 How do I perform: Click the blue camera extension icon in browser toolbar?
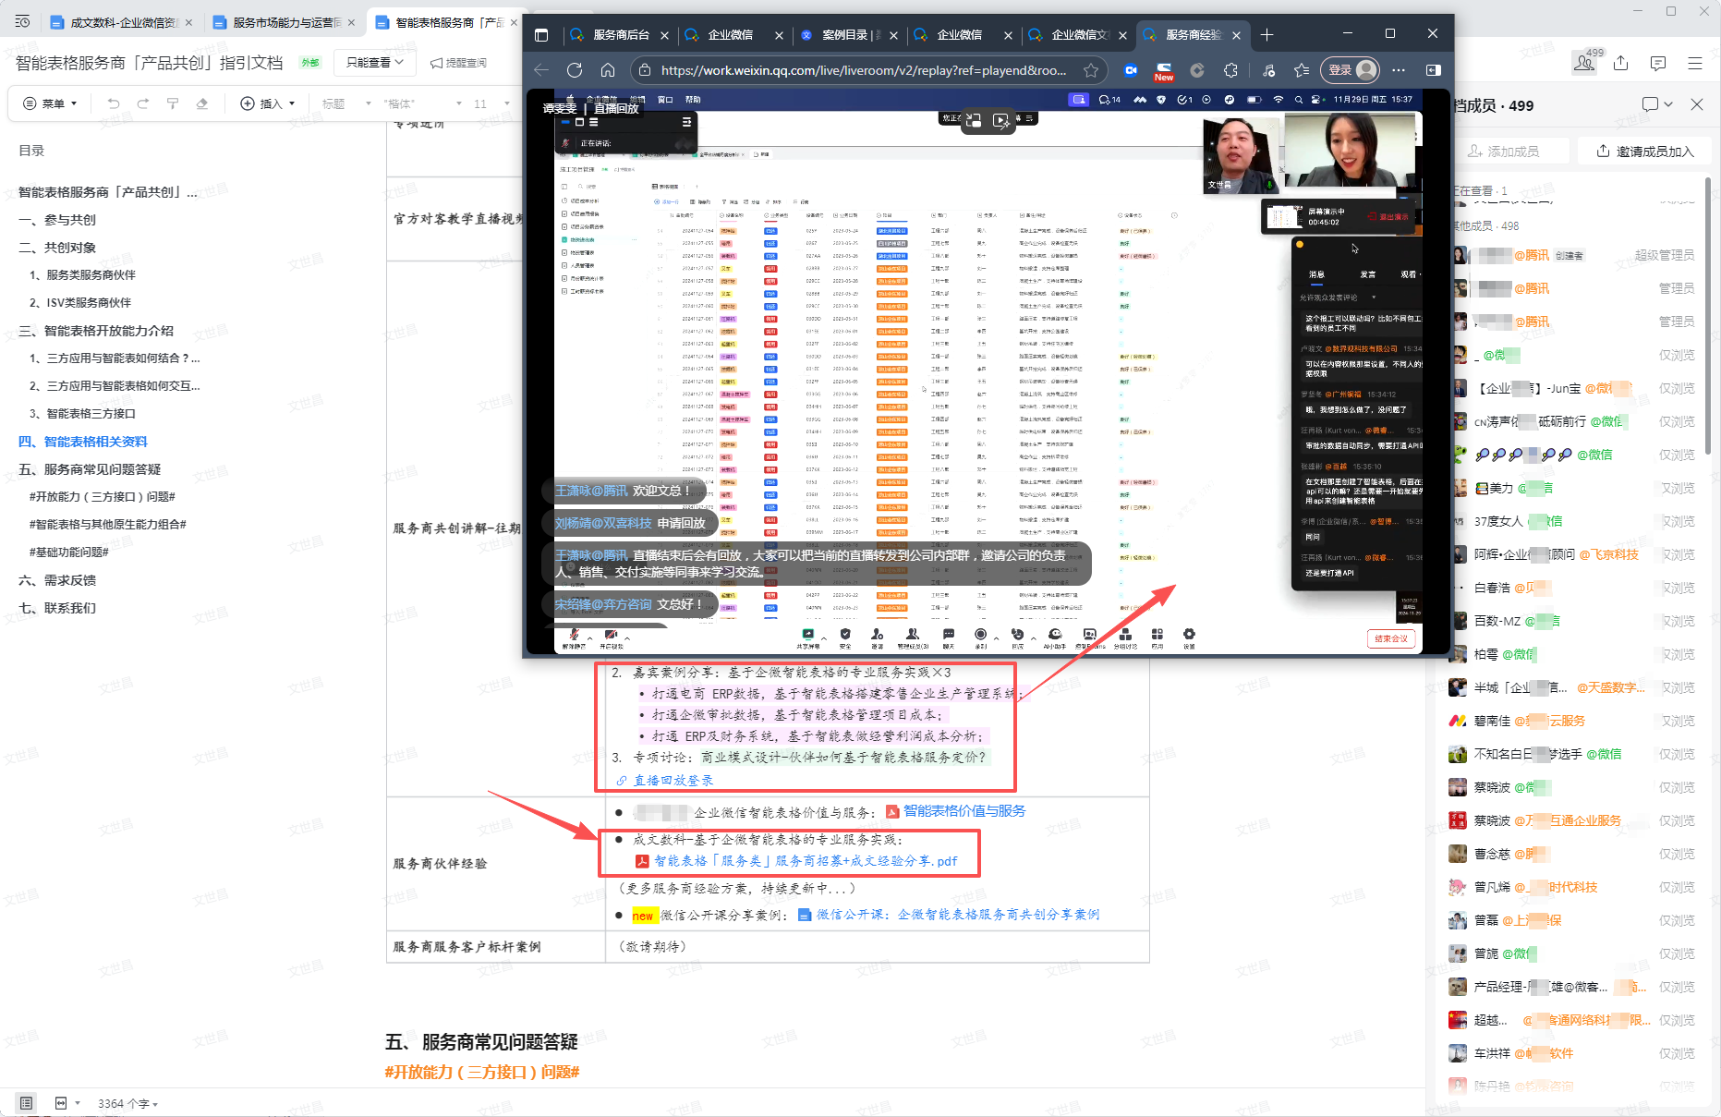(1131, 70)
